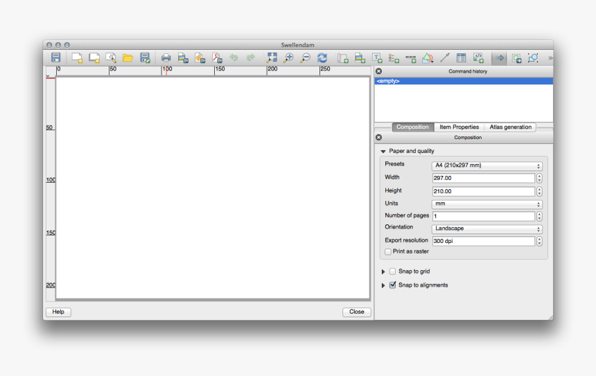Collapse the Paper and quality section
Screen dimensions: 596x376
(x=383, y=151)
